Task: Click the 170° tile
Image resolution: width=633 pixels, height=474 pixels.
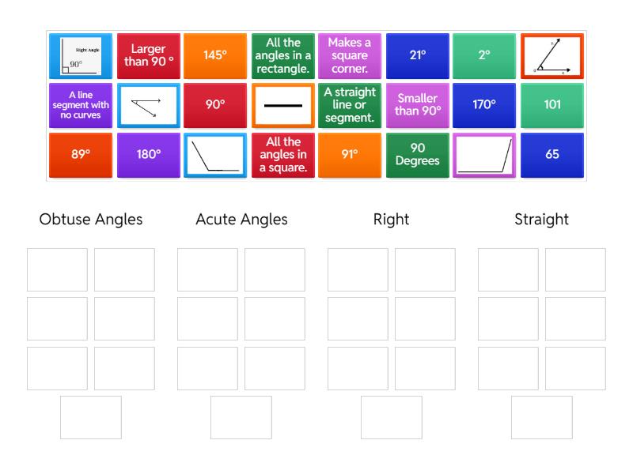Action: 484,105
